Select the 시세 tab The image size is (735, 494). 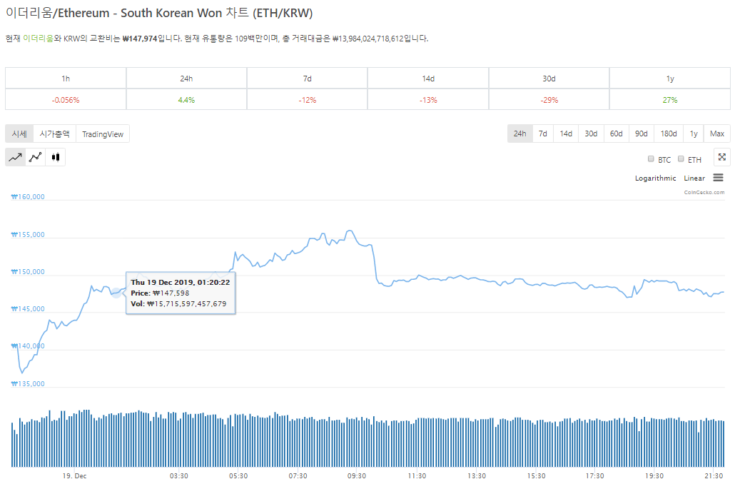coord(19,134)
